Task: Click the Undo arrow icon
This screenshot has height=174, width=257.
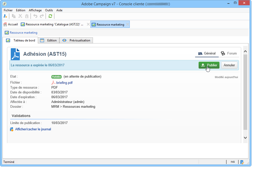Action: click(x=35, y=16)
